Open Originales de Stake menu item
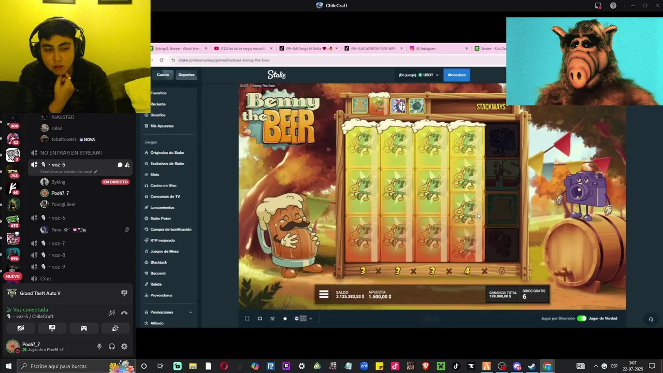663x373 pixels. 167,153
